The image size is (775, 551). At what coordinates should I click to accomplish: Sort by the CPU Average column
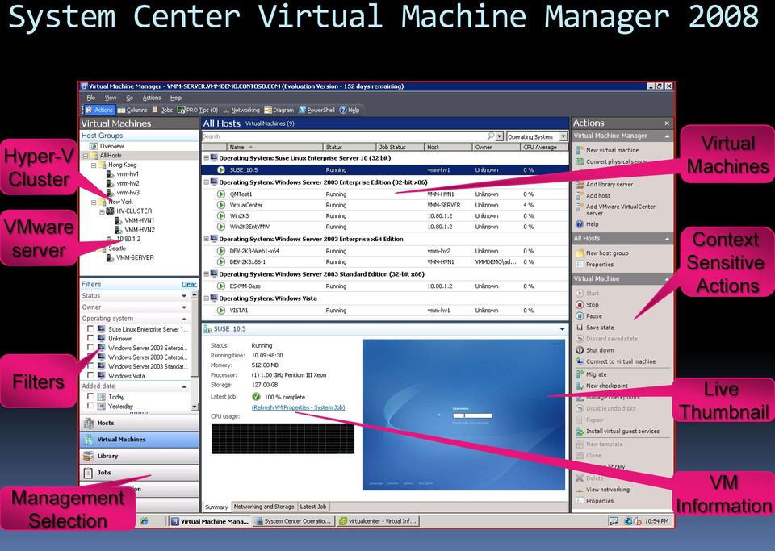[544, 147]
